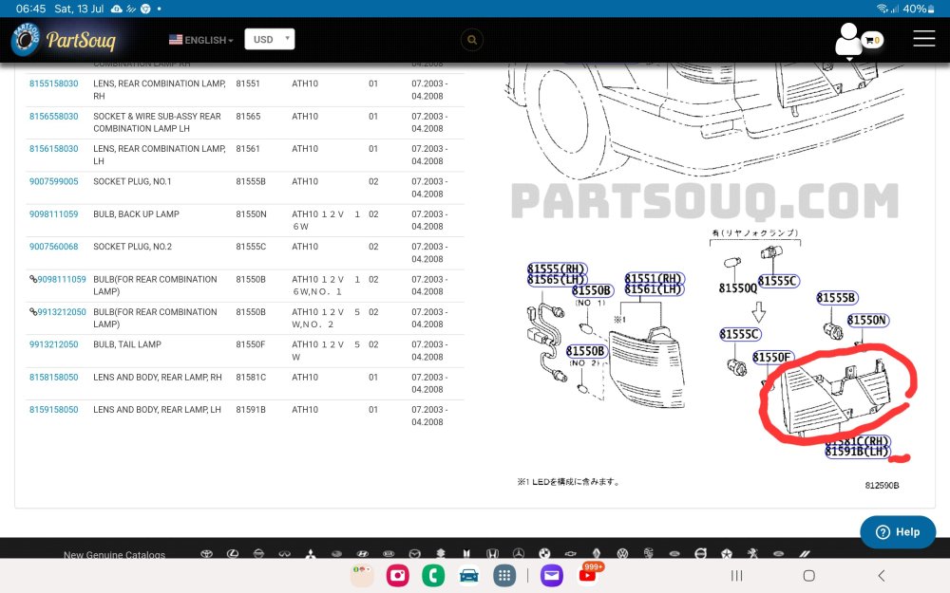Open the app folder icon in dock
The width and height of the screenshot is (950, 593).
(x=362, y=576)
